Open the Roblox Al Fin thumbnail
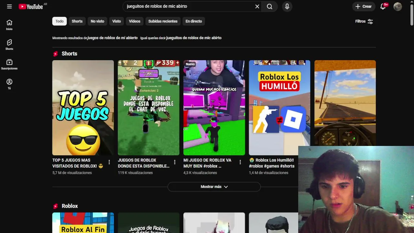This screenshot has height=233, width=414. (x=83, y=223)
